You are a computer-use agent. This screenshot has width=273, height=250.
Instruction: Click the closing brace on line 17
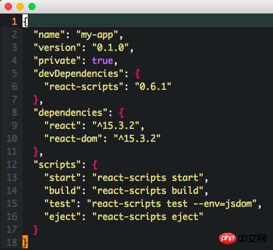pos(36,230)
